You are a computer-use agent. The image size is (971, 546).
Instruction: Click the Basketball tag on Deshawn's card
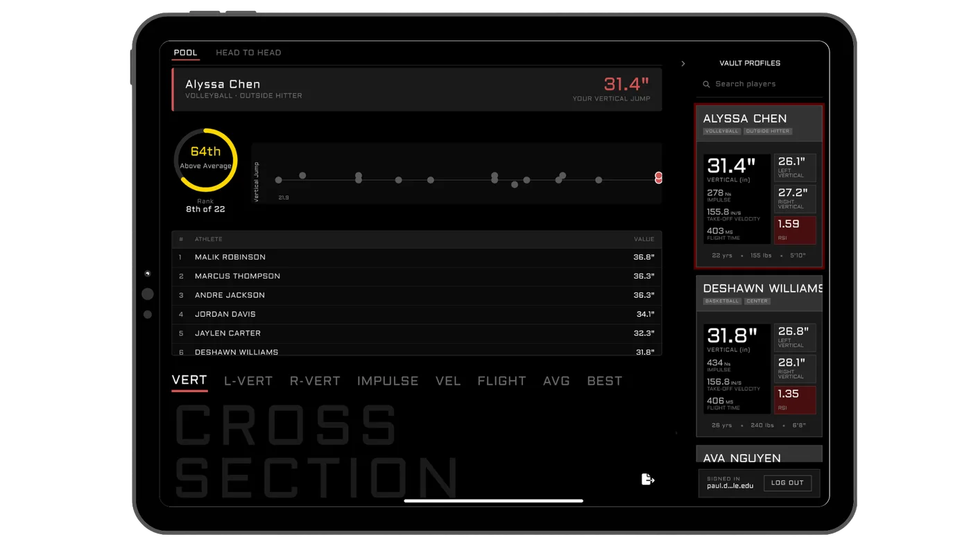(x=722, y=301)
